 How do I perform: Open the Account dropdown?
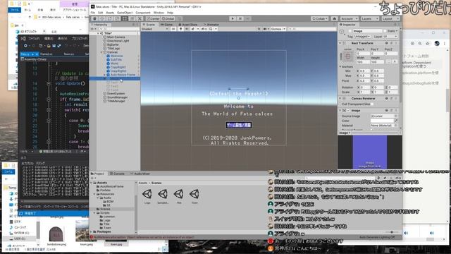click(x=350, y=19)
